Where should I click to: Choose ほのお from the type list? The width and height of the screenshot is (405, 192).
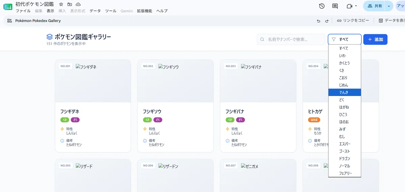[345, 122]
